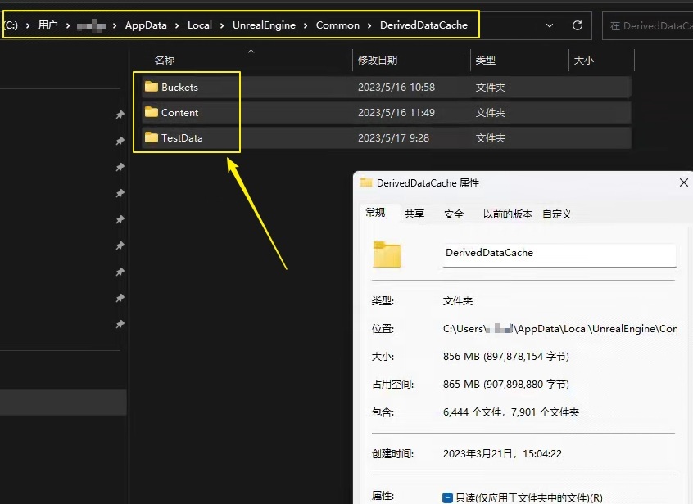Expand chevron after Common breadcrumb
The height and width of the screenshot is (504, 693).
coord(369,25)
